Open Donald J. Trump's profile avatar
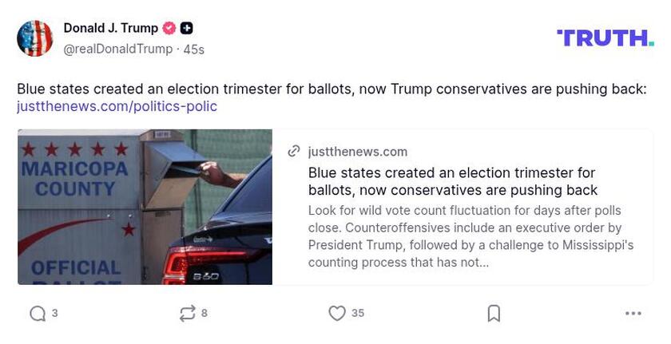671x344 pixels. click(x=35, y=38)
